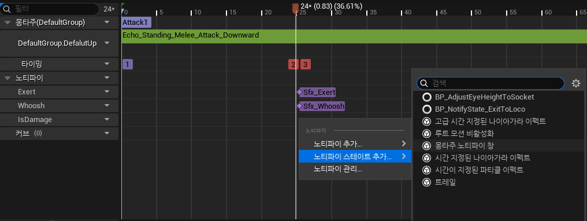Open the 노티파이 추가 submenu
Image resolution: width=587 pixels, height=221 pixels.
point(355,144)
